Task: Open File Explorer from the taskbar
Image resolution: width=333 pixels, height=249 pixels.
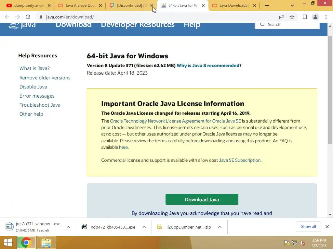Action: (46, 243)
